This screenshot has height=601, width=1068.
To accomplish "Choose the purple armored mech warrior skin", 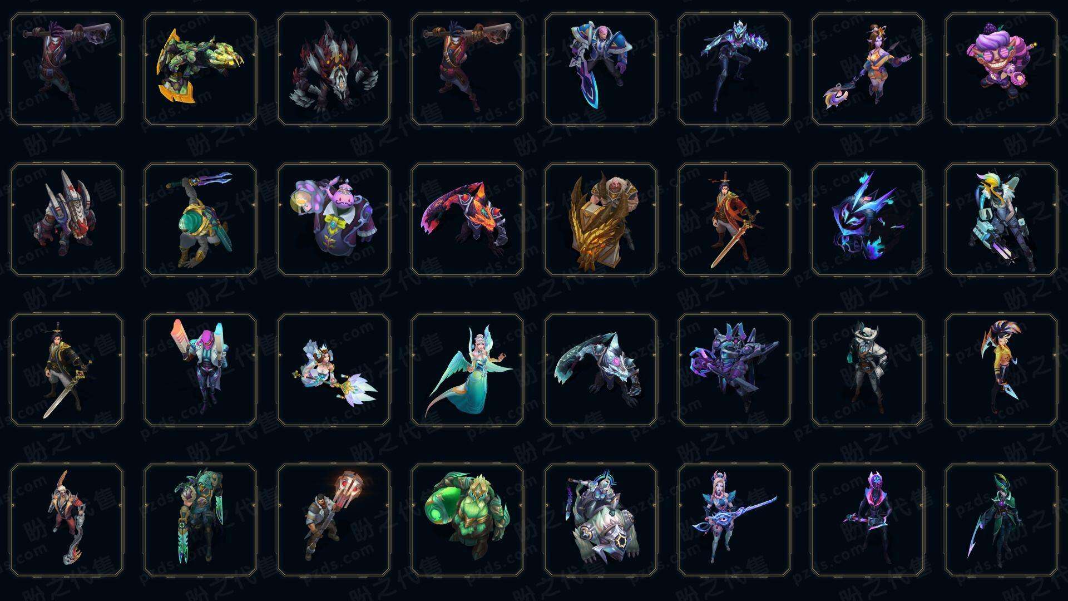I will 734,370.
